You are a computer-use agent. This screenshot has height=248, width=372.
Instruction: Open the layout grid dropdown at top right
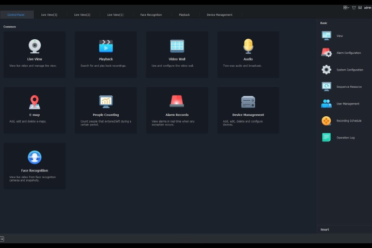(346, 8)
